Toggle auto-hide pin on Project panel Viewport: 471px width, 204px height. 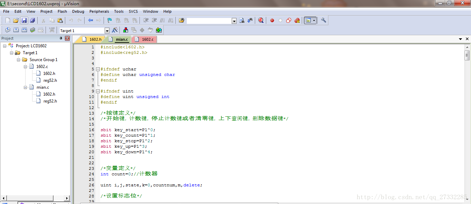coord(61,38)
